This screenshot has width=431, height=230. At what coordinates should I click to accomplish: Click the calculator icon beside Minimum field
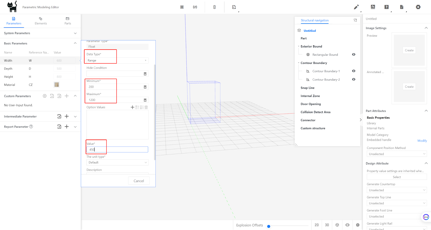coord(145,87)
